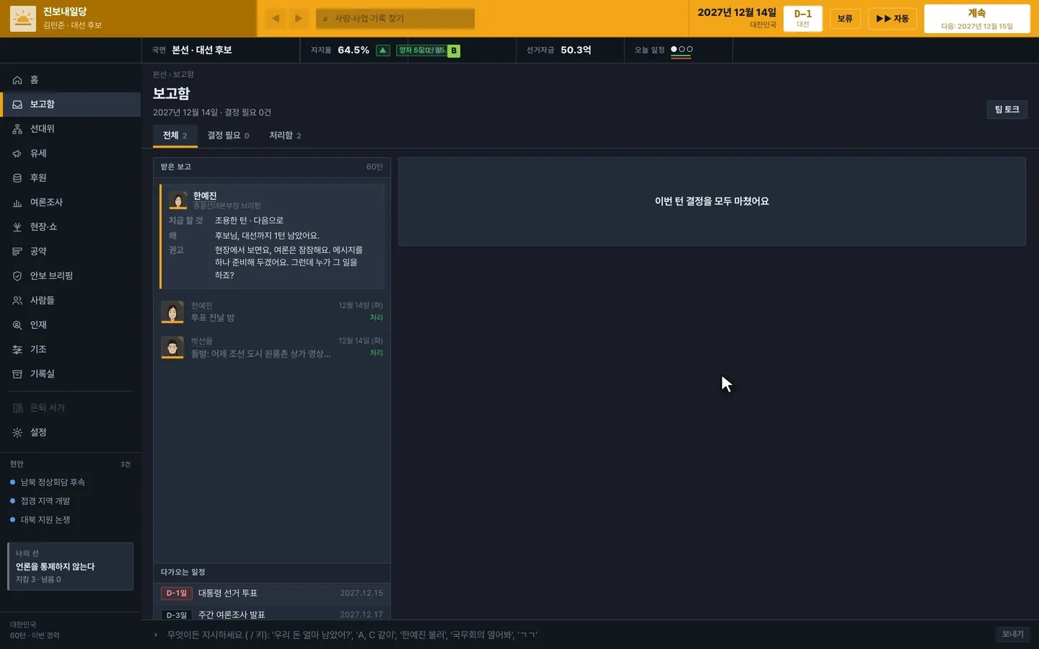Click the 보내기 send button
1039x649 pixels.
pyautogui.click(x=1012, y=634)
